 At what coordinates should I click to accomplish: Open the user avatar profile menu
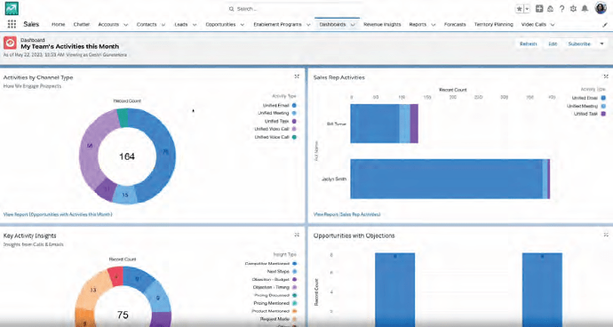pyautogui.click(x=601, y=8)
